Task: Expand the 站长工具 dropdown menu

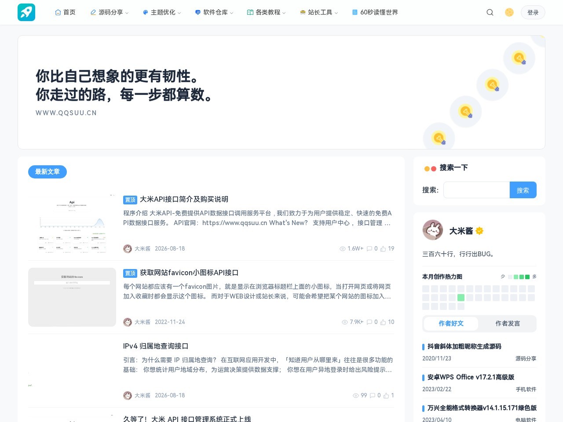Action: point(319,12)
